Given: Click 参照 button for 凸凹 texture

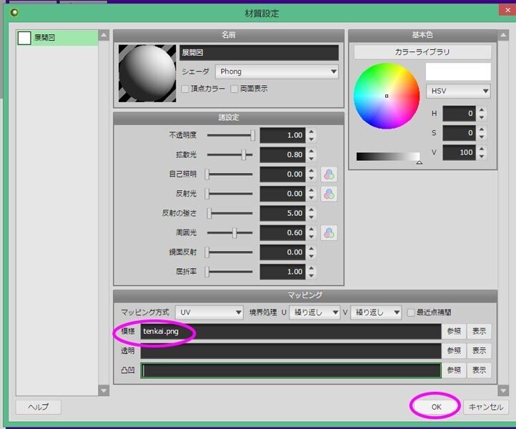Looking at the screenshot, I should click(454, 370).
